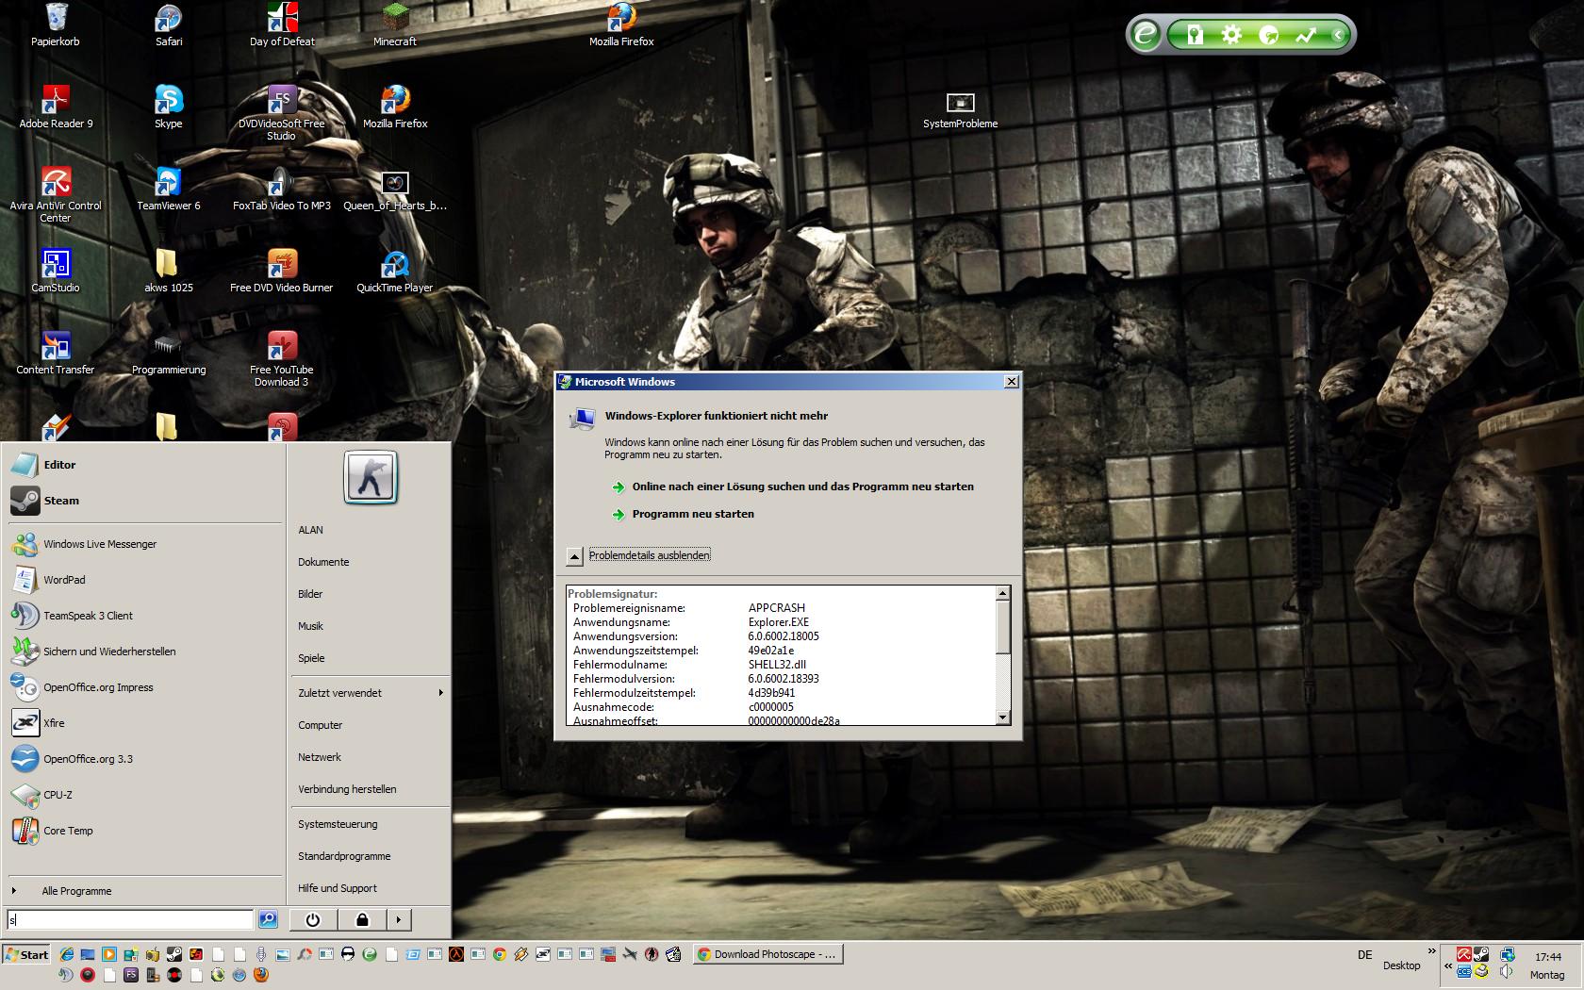Select the FoxTab Video To MP3 icon

[282, 189]
